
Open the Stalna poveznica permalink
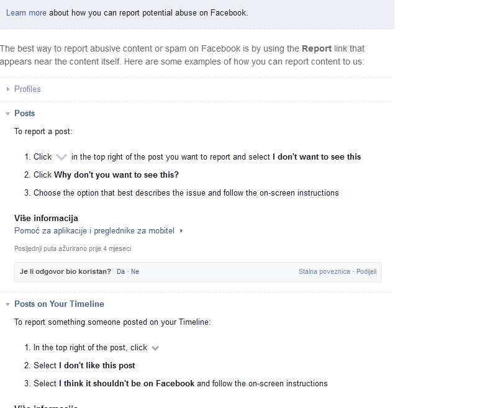coord(324,272)
